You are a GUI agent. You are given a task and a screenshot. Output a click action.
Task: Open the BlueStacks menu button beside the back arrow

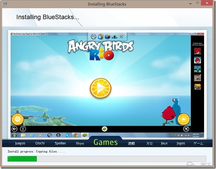click(23, 129)
